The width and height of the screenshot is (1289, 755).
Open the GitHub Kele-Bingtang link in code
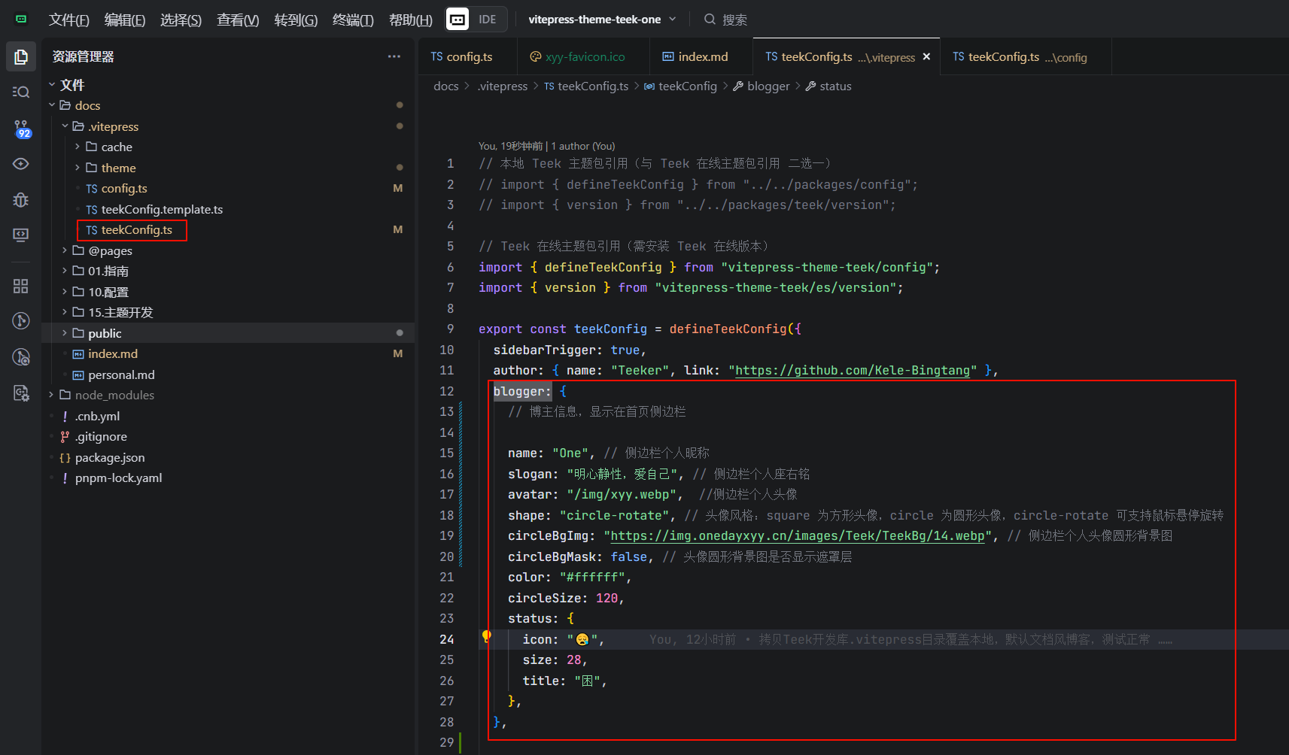click(852, 370)
